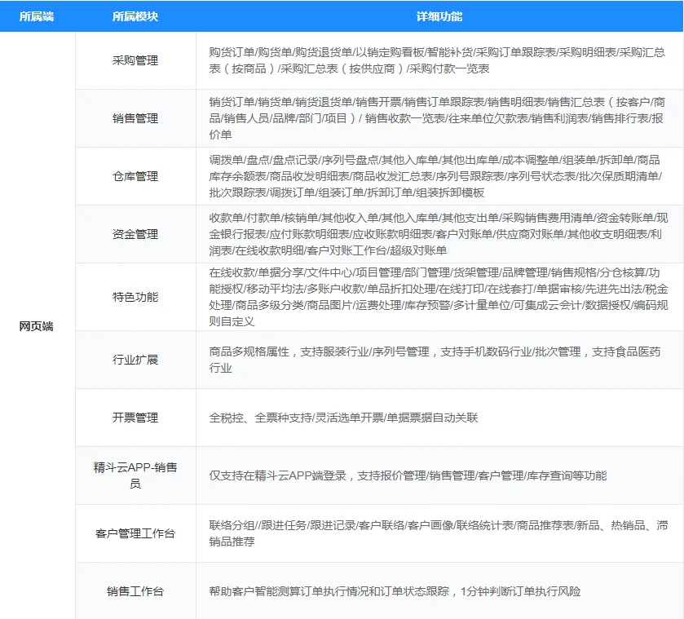The image size is (684, 619).
Task: Click the 仓库管理 module cell
Action: click(135, 175)
